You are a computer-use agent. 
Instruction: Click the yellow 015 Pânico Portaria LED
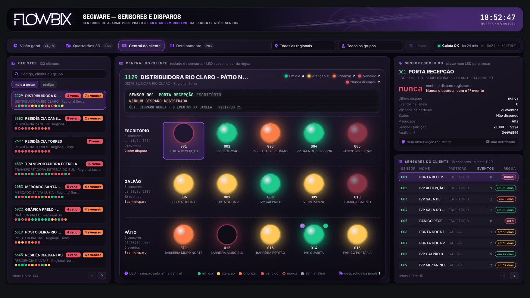[357, 234]
